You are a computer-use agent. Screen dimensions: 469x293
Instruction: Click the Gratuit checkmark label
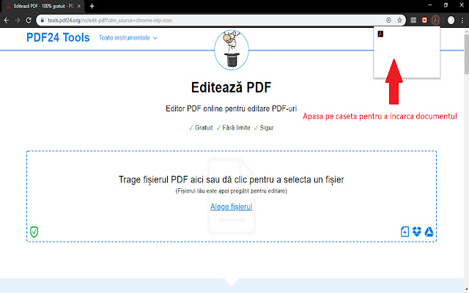click(201, 127)
